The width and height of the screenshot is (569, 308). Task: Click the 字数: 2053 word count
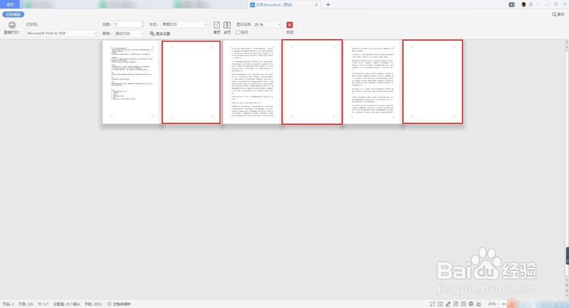[x=93, y=304]
